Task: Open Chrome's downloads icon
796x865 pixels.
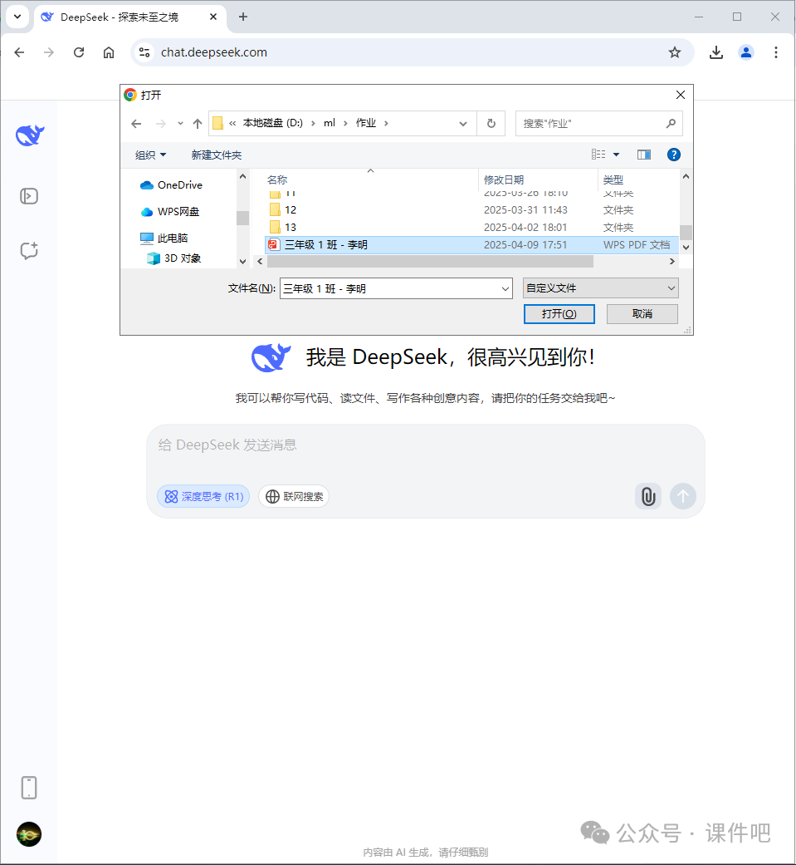Action: coord(715,52)
